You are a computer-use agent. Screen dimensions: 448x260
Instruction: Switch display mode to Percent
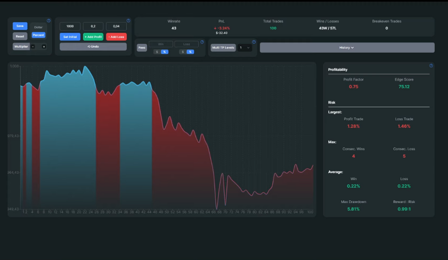(x=39, y=35)
